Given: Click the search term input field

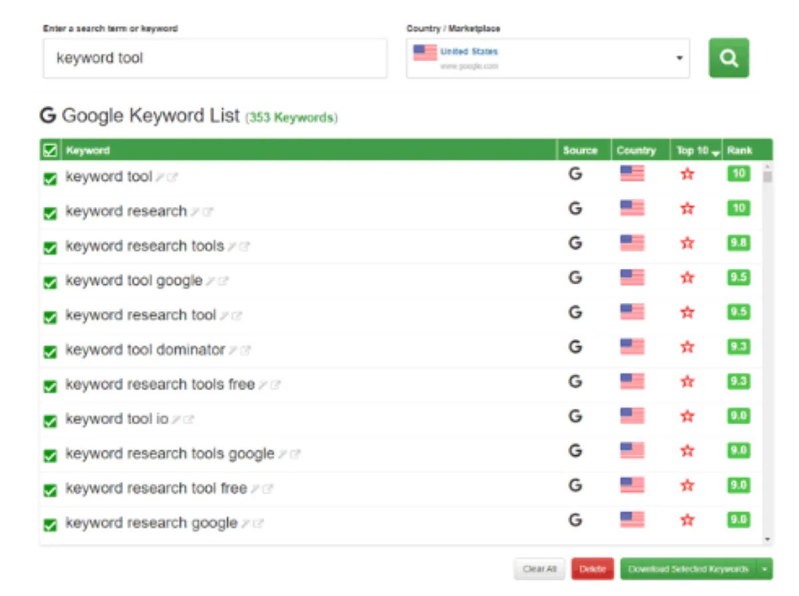Looking at the screenshot, I should [214, 58].
